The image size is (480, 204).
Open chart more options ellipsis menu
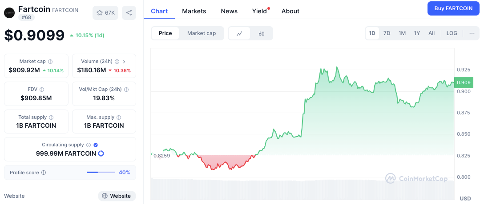(x=472, y=33)
